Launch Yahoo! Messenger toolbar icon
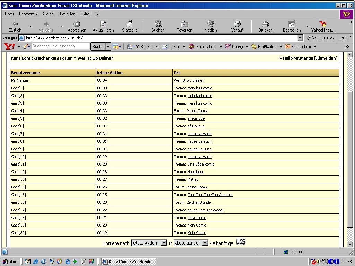Image resolution: width=355 pixels, height=266 pixels. pos(323,24)
